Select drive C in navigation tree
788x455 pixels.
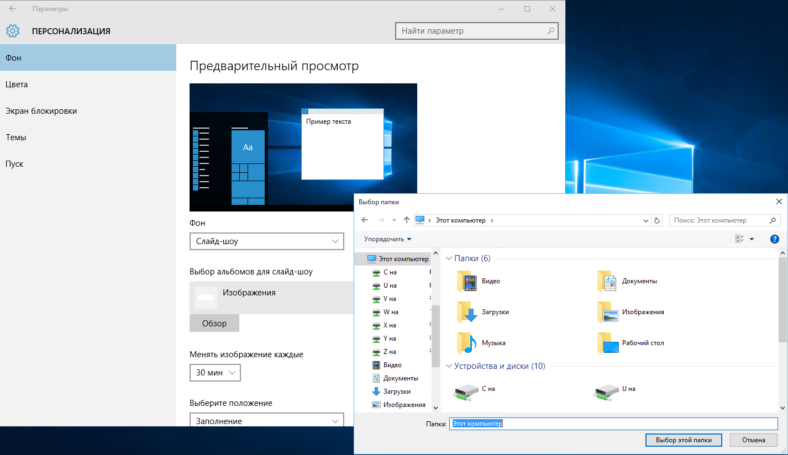390,272
